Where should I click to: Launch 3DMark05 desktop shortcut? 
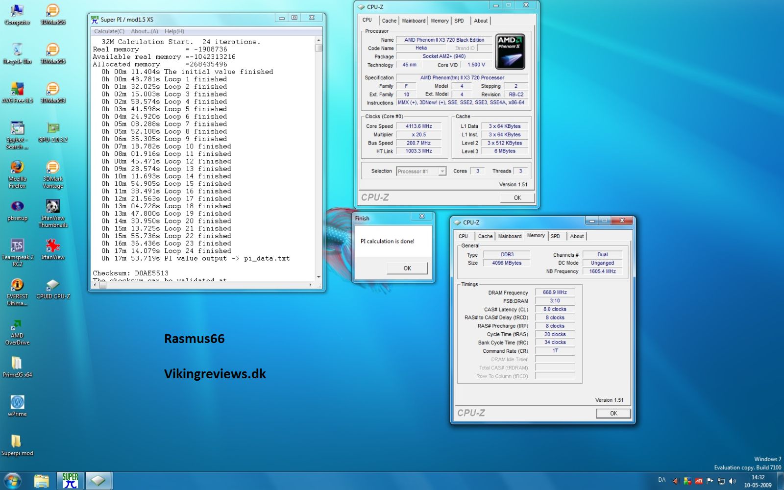click(52, 53)
